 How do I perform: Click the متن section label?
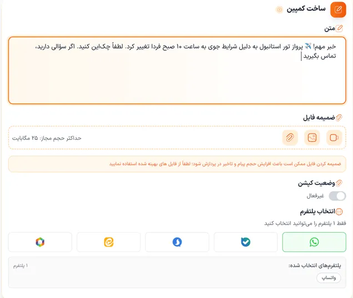(330, 28)
